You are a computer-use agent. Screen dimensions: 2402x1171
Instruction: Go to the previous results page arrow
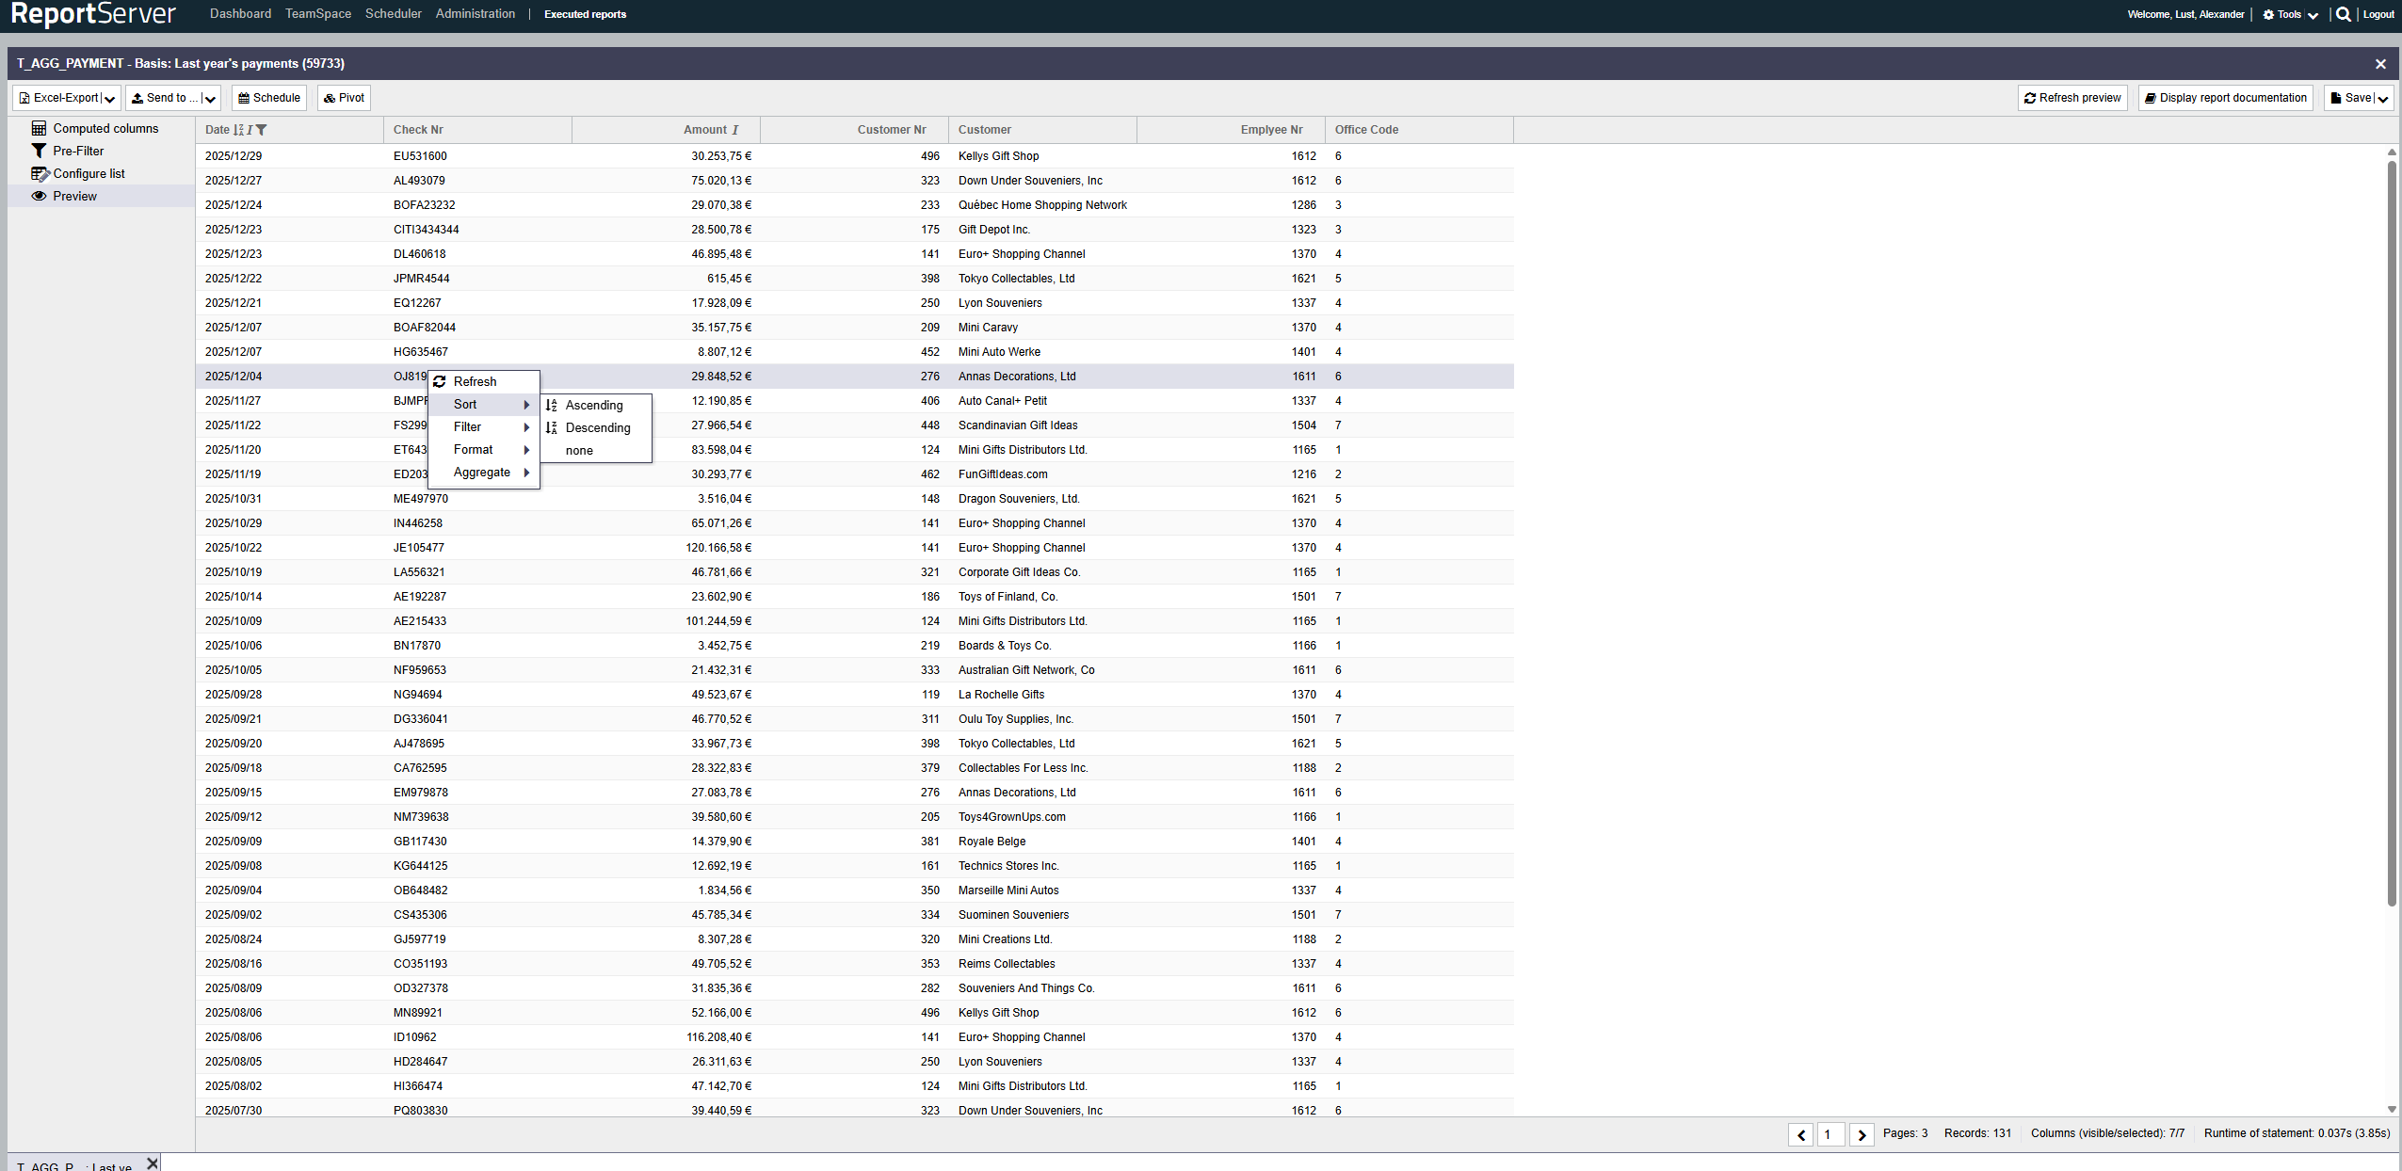pos(1800,1134)
